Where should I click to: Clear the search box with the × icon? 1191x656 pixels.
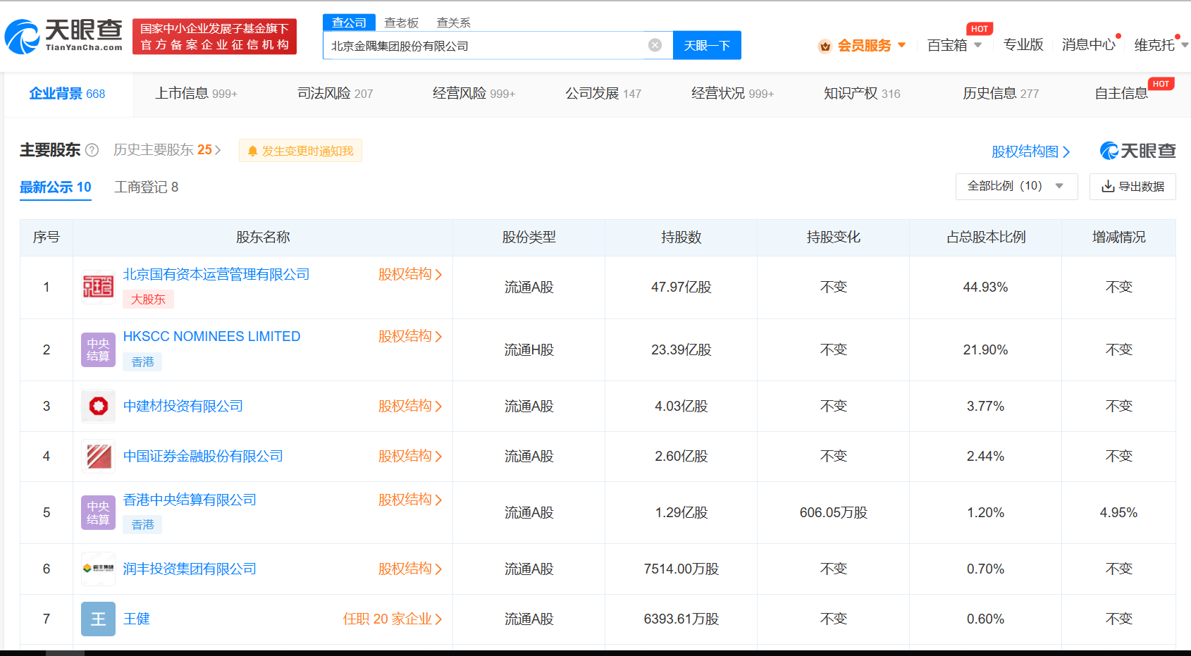coord(655,45)
